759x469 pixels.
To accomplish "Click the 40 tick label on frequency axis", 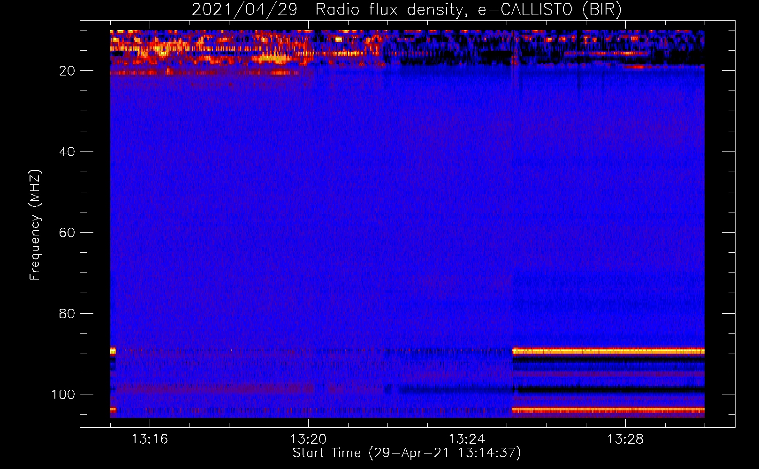I will (67, 152).
